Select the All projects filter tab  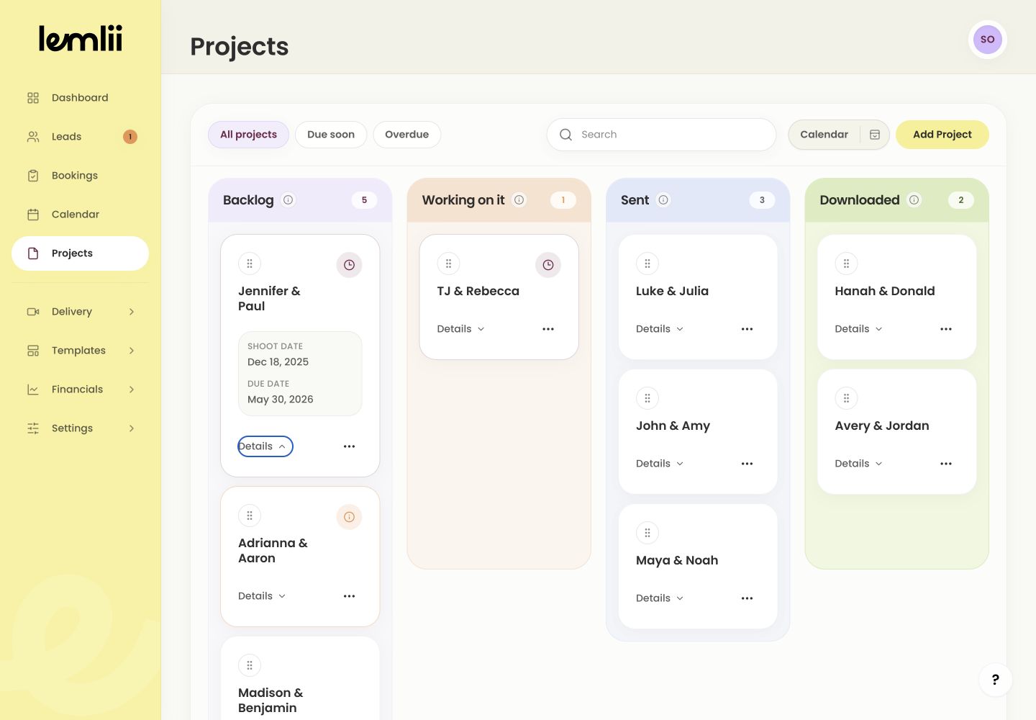coord(248,135)
